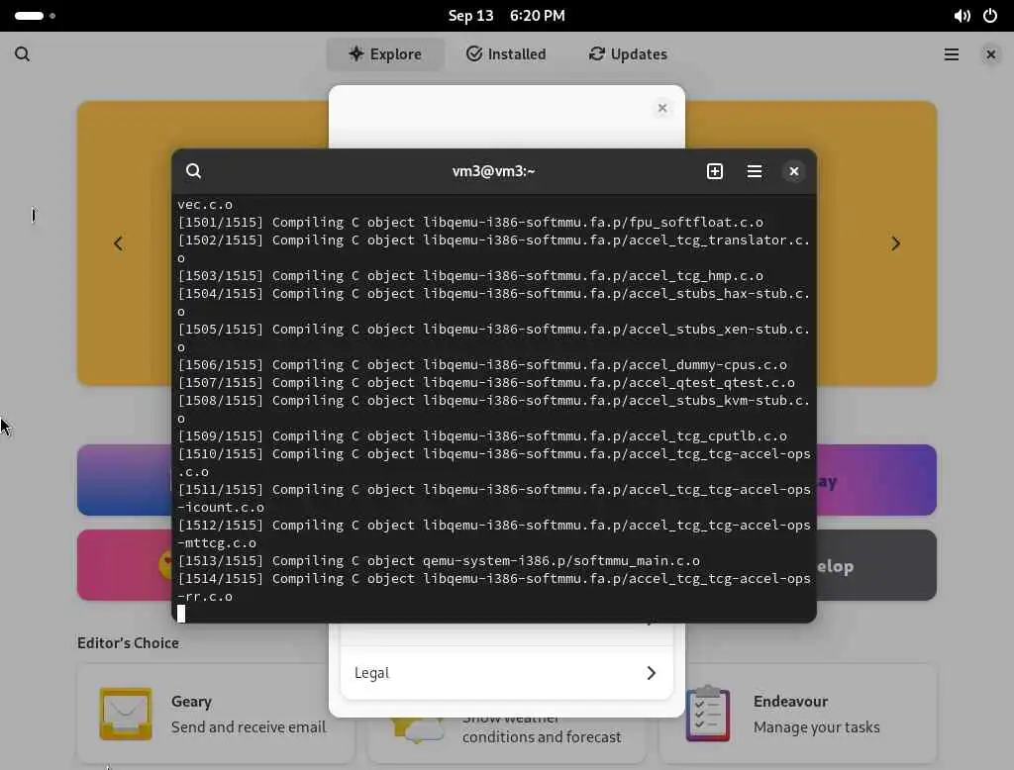The image size is (1014, 770).
Task: Click terminal line [1509/1515] accel_tcg_cputlb.c.o
Action: [x=482, y=435]
